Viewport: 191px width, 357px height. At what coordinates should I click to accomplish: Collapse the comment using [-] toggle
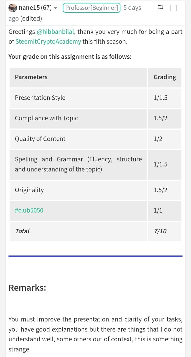(x=173, y=8)
